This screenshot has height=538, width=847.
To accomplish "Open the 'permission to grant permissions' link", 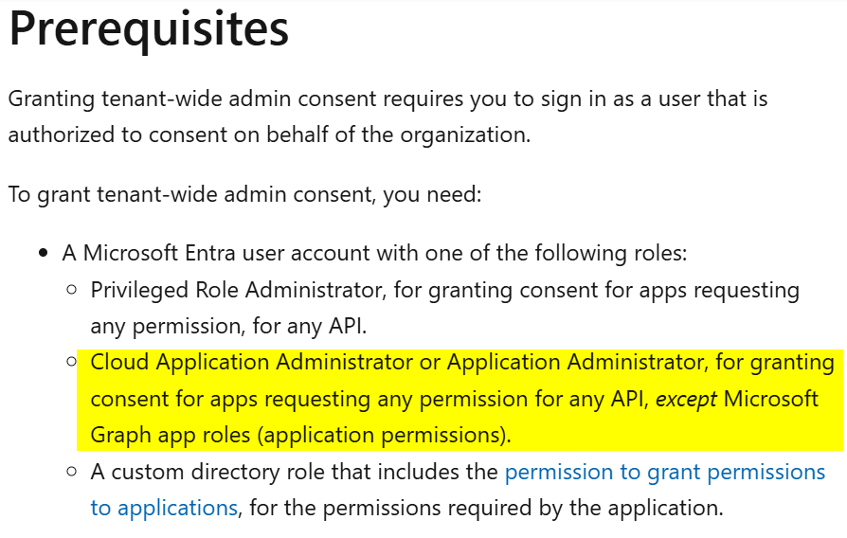I will pyautogui.click(x=665, y=473).
